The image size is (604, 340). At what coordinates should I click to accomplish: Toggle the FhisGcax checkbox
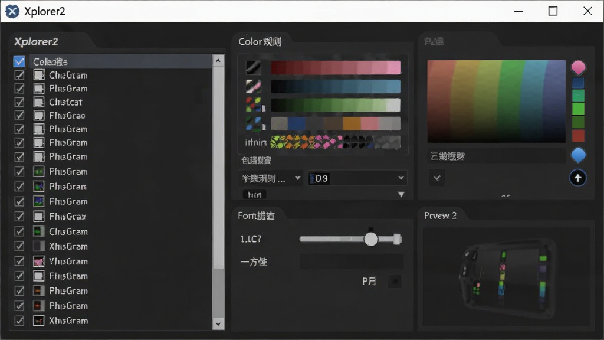(x=19, y=216)
